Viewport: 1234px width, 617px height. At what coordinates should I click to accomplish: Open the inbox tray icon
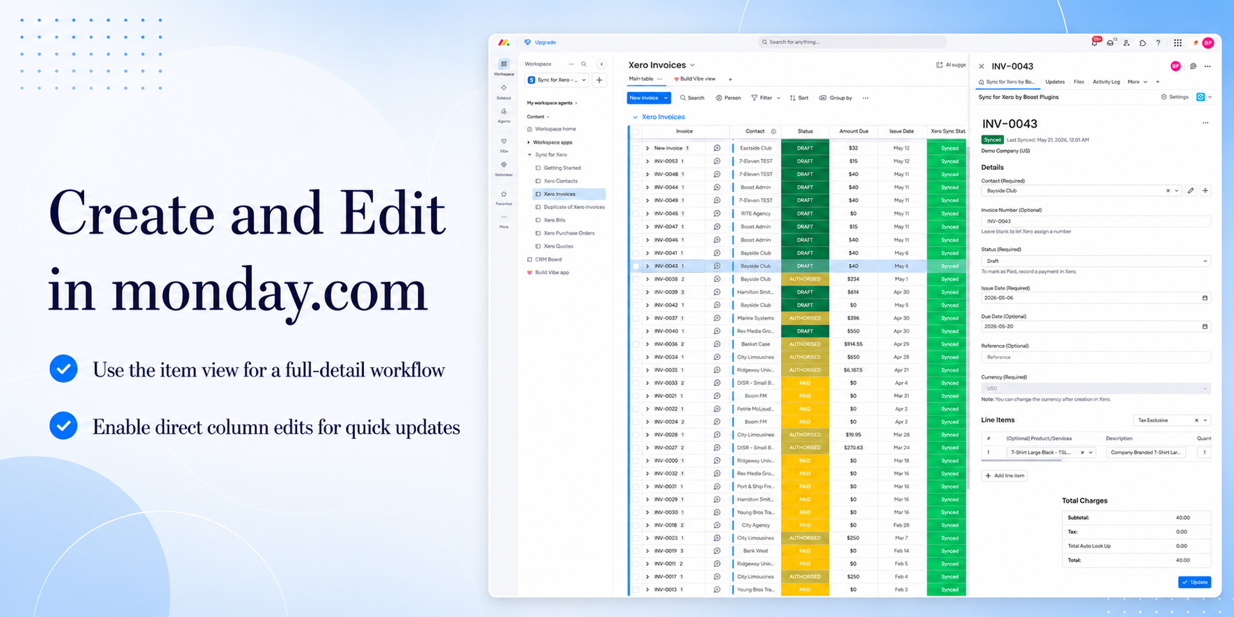[1111, 42]
